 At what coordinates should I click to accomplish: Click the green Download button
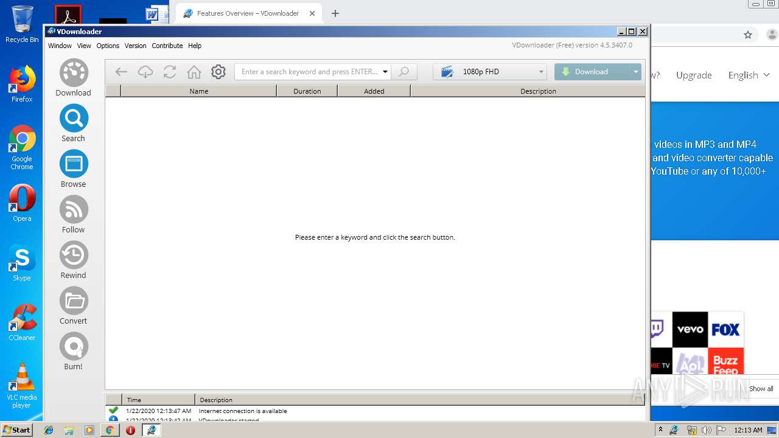(592, 72)
